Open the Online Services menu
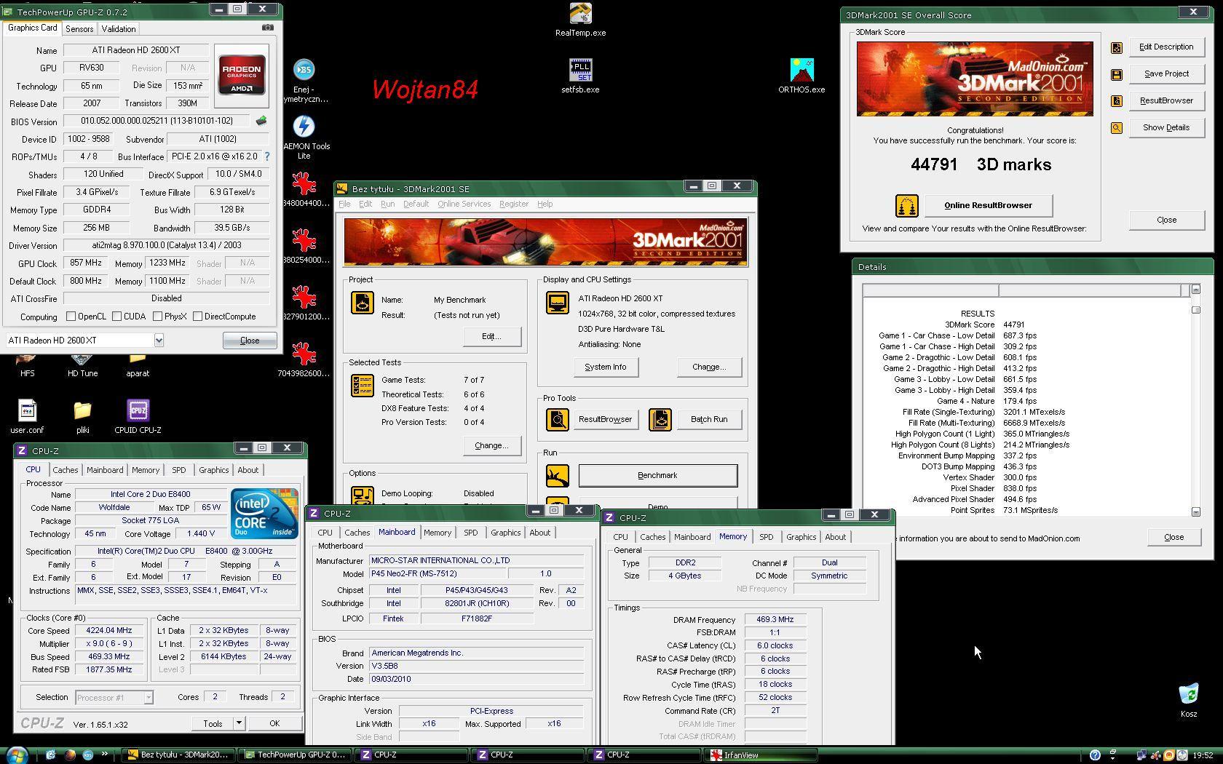Image resolution: width=1223 pixels, height=764 pixels. point(464,204)
